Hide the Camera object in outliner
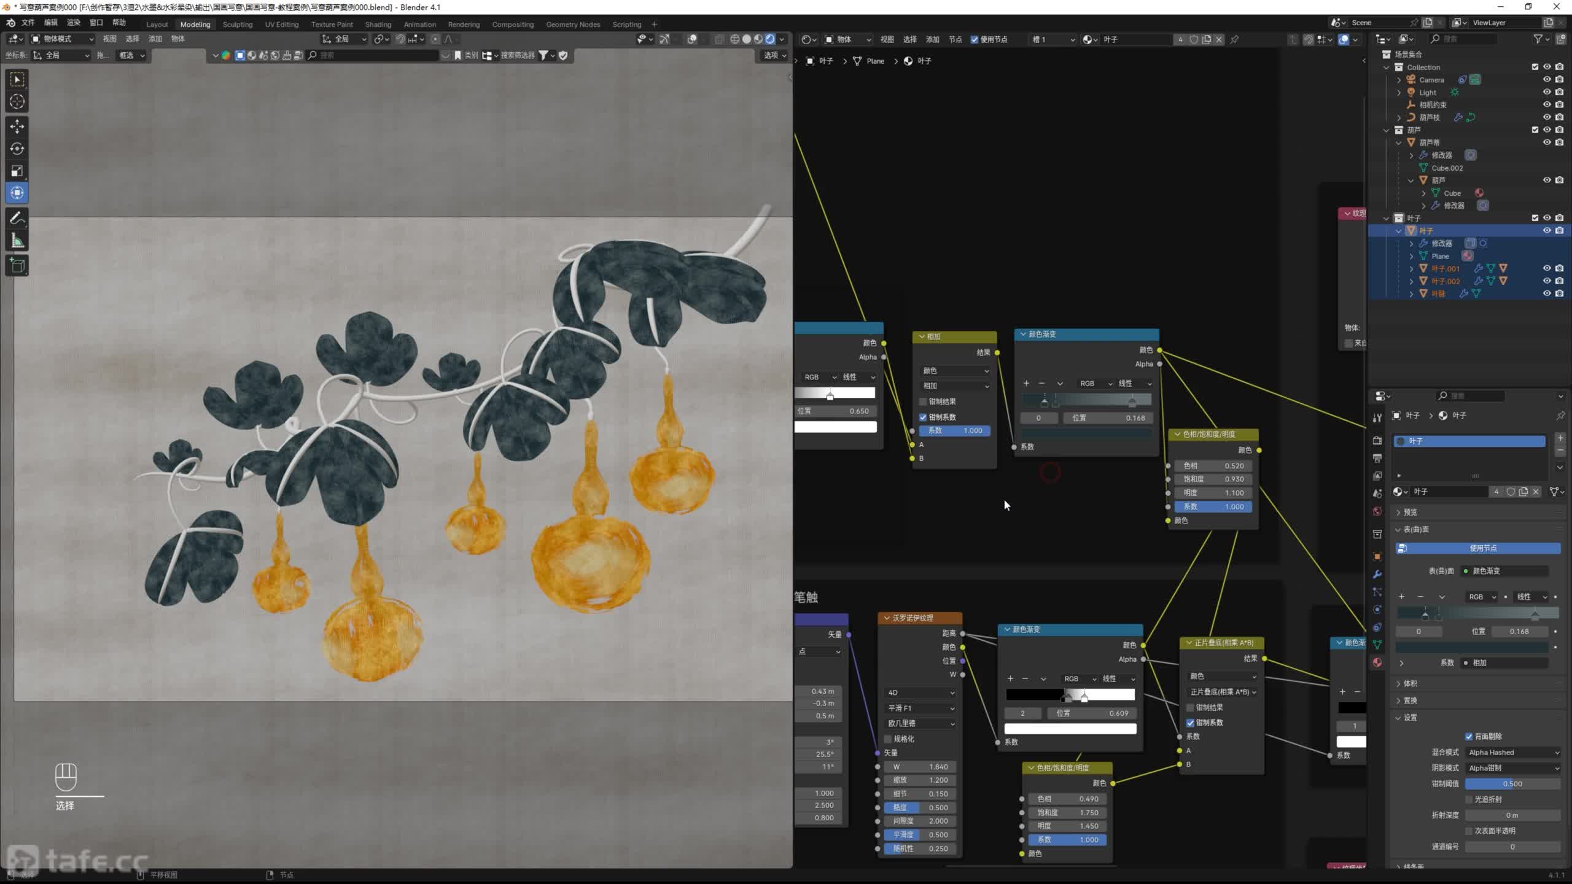The image size is (1572, 884). [x=1547, y=80]
